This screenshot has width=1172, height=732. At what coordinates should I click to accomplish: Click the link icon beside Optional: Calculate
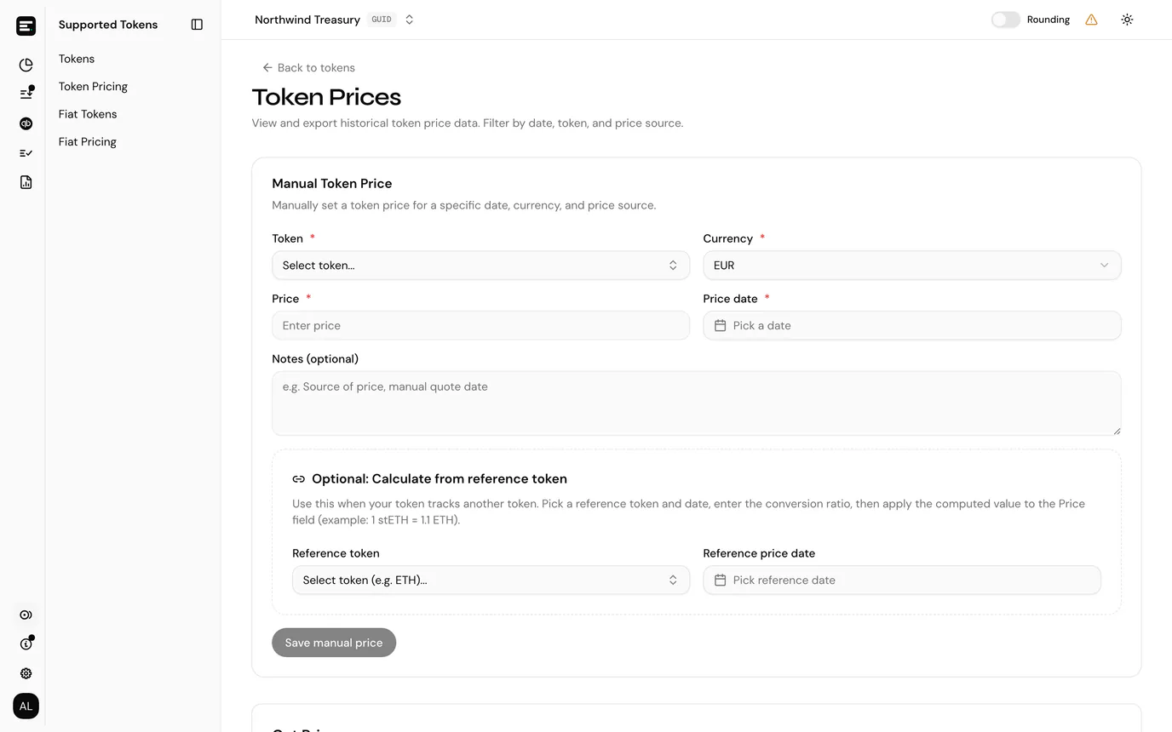tap(298, 479)
